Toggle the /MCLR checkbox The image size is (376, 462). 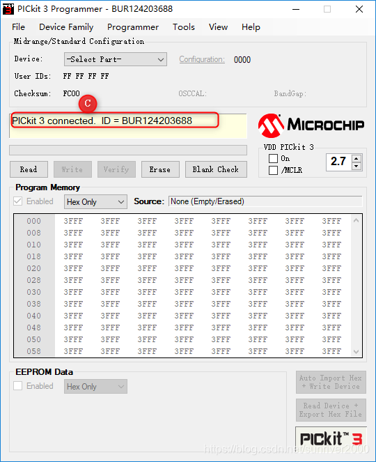point(273,170)
